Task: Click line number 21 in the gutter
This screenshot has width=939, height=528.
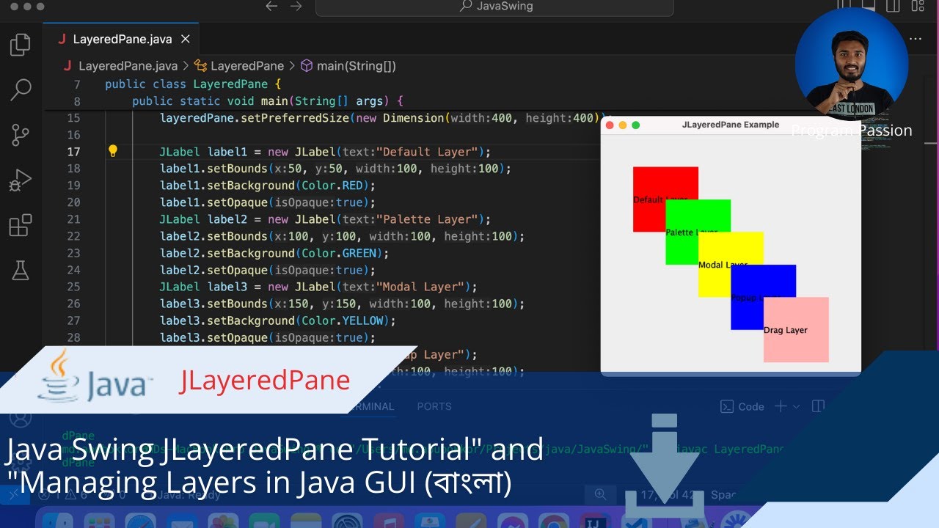Action: click(73, 219)
